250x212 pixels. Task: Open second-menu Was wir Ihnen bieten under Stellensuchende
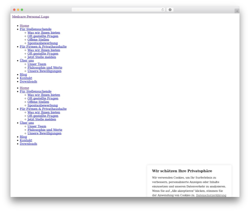click(x=43, y=95)
